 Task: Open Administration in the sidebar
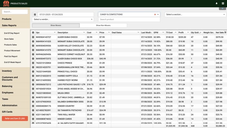10,106
